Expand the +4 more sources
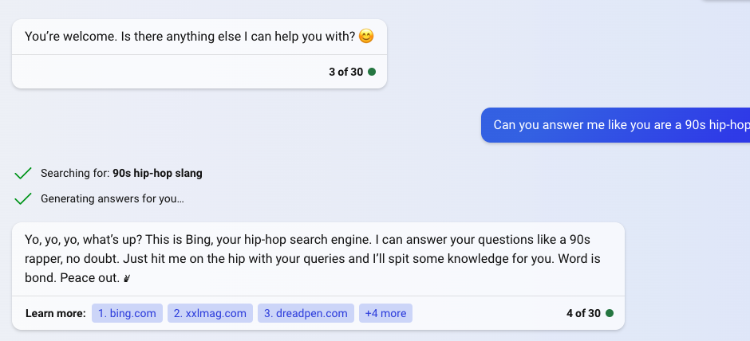This screenshot has width=750, height=341. pyautogui.click(x=385, y=313)
